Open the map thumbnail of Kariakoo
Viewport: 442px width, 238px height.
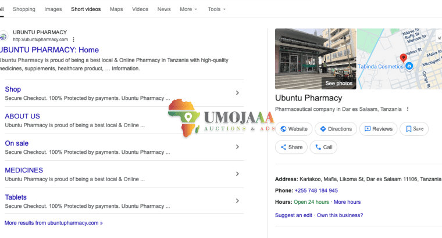tap(400, 59)
